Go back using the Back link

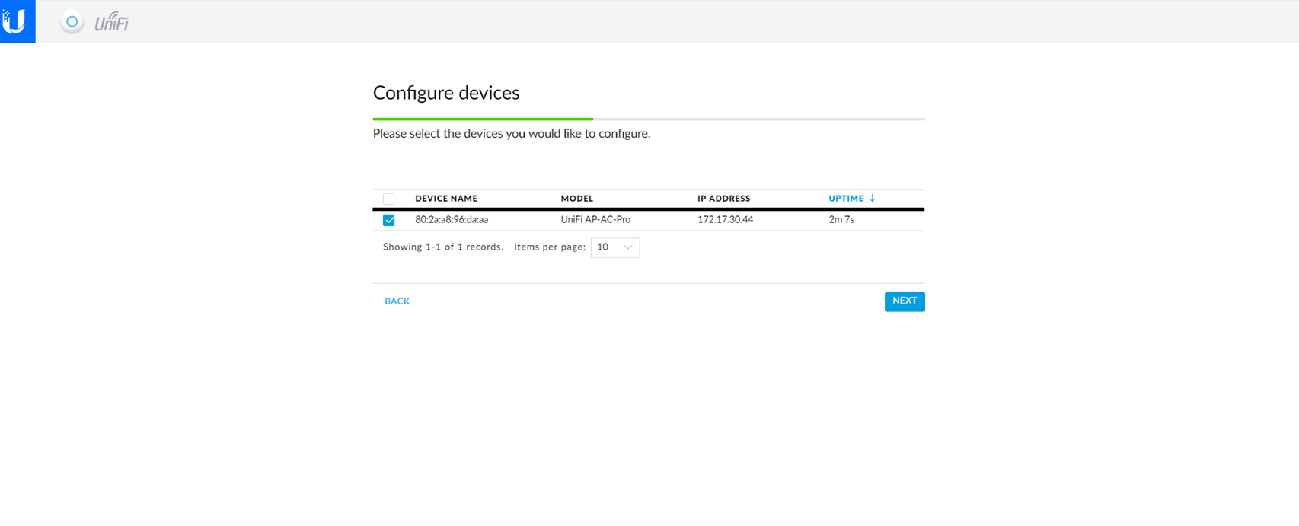tap(397, 301)
